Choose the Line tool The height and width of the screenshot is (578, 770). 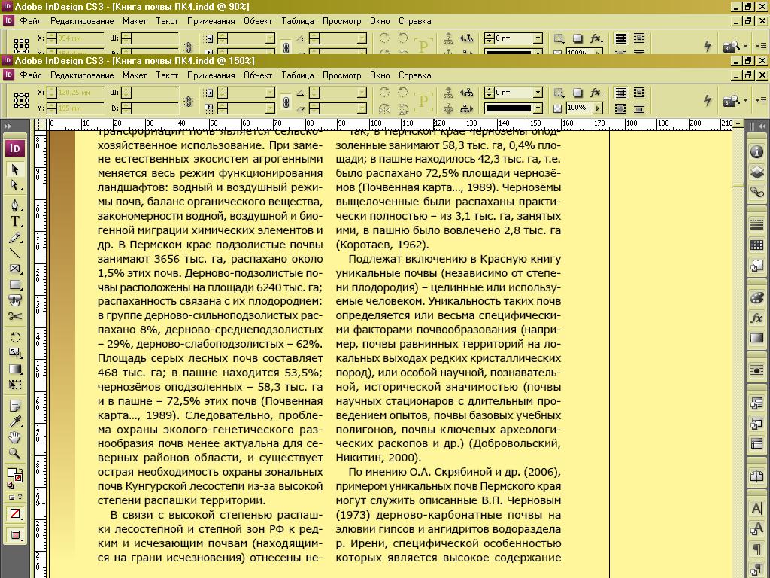click(x=15, y=253)
